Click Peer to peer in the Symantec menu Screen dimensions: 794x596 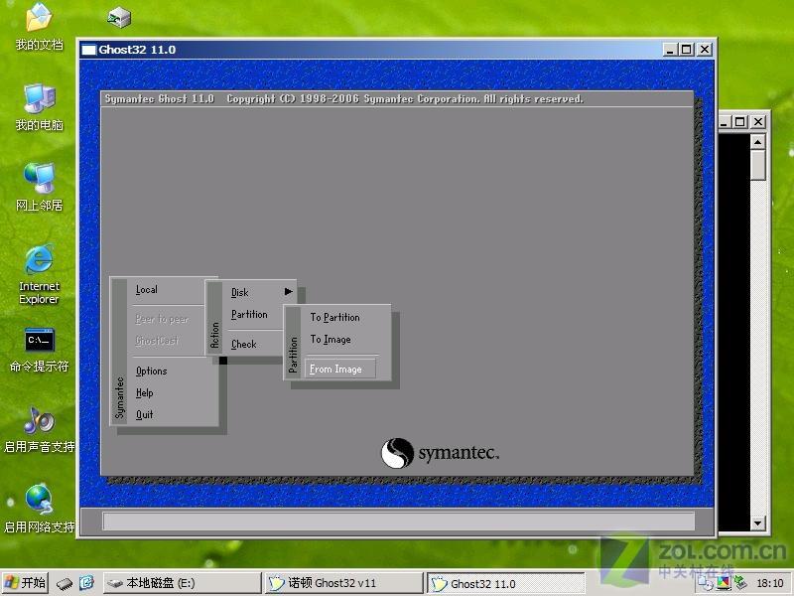(162, 319)
